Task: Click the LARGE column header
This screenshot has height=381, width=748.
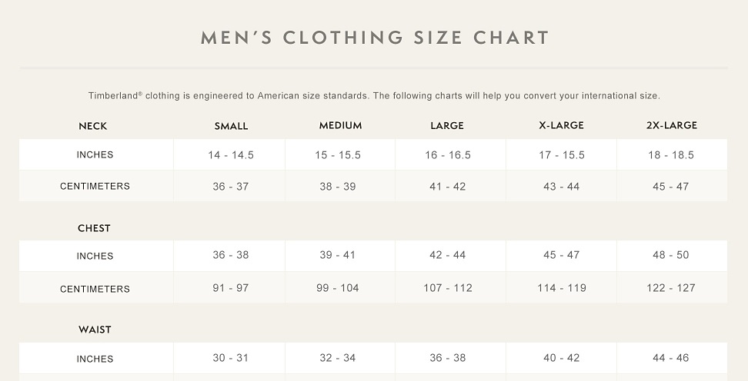Action: [447, 126]
